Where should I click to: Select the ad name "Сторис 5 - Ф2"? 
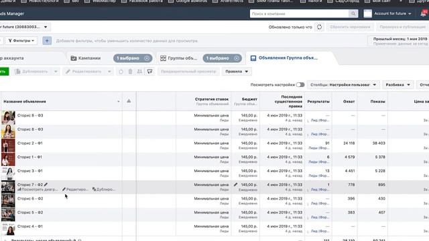pos(30,213)
